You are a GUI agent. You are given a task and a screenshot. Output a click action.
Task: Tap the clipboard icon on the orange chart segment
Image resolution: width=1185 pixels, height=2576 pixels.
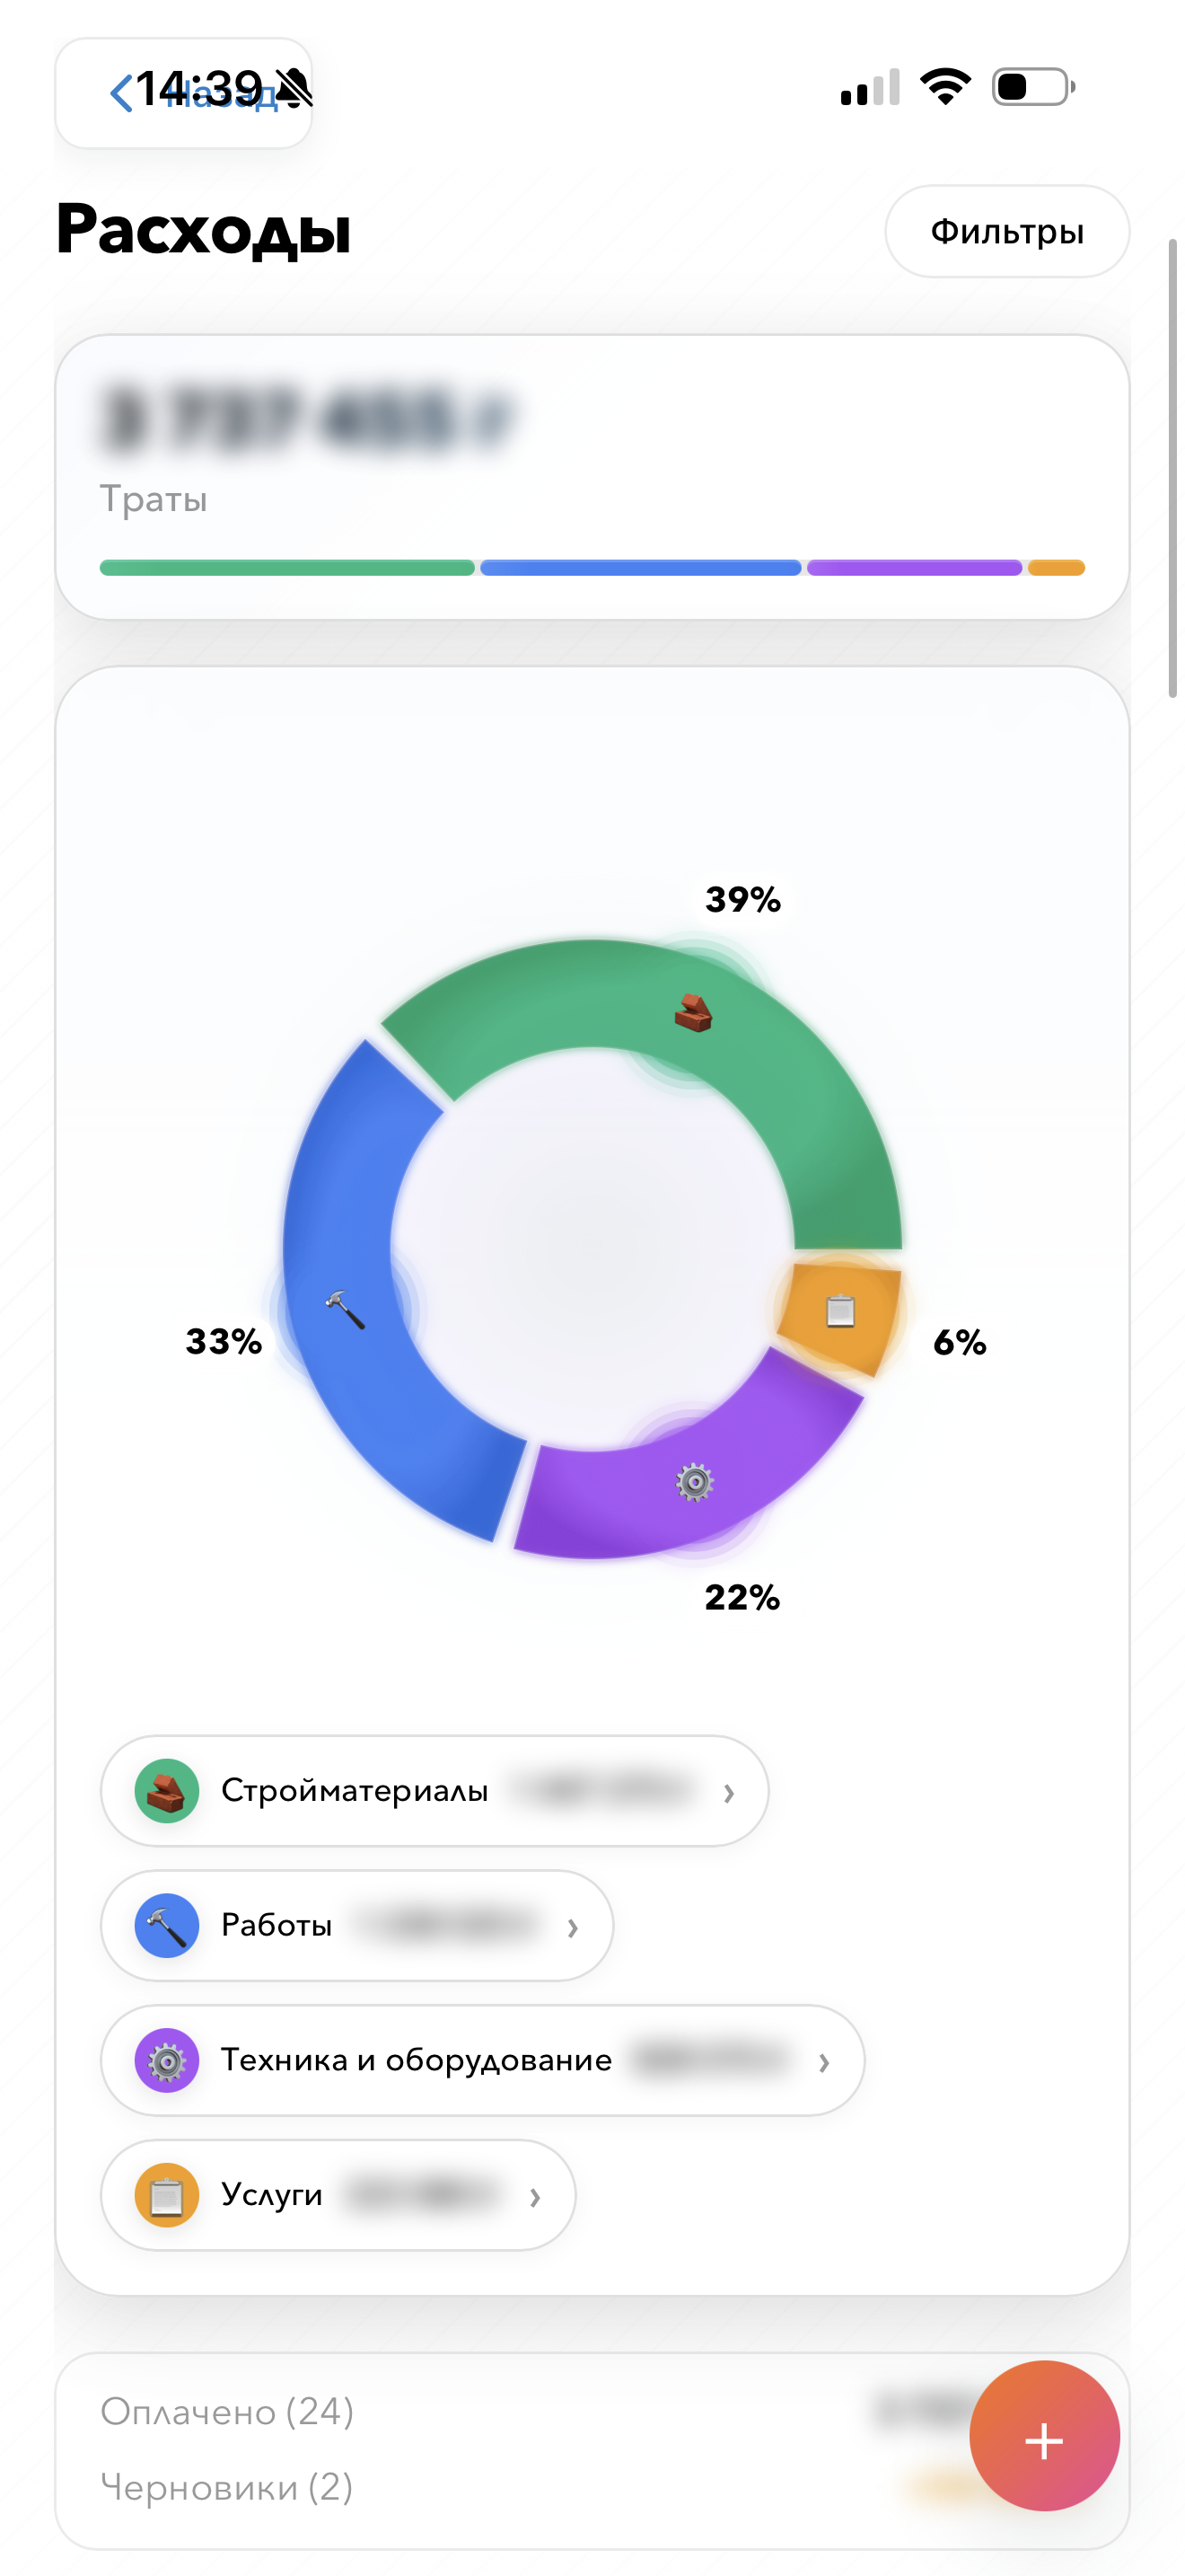coord(840,1310)
